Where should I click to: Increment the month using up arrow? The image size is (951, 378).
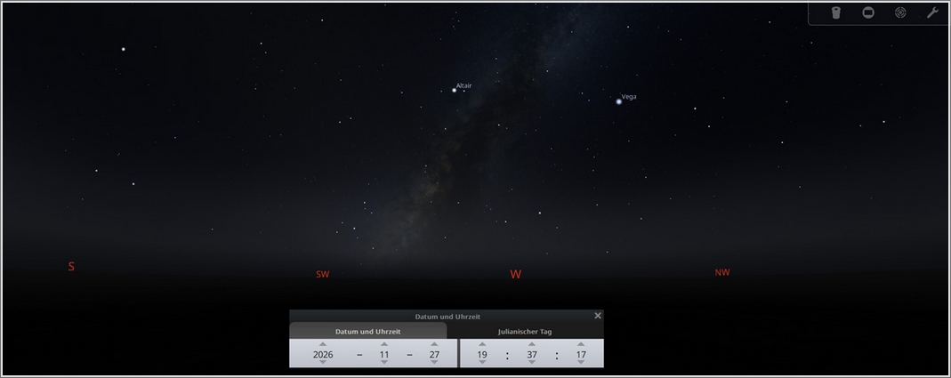click(384, 344)
